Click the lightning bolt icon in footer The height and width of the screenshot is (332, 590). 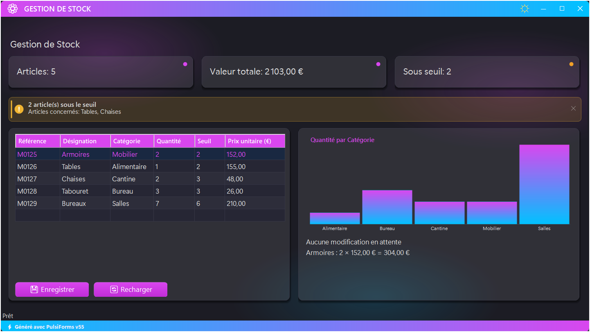pyautogui.click(x=9, y=327)
